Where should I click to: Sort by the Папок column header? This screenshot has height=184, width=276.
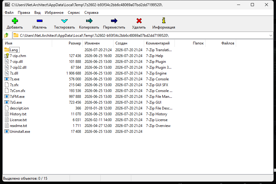(x=190, y=43)
